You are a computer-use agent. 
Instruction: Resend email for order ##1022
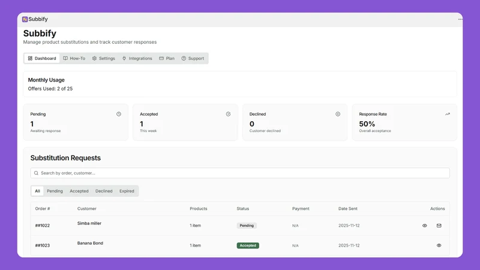[439, 226]
